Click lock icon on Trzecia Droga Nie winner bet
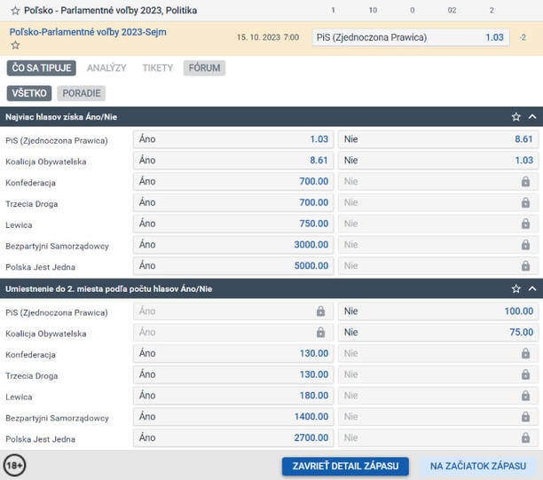The height and width of the screenshot is (480, 543). click(x=525, y=202)
